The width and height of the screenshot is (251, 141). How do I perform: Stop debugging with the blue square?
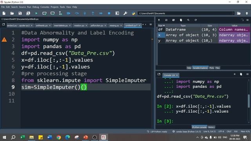point(109,13)
